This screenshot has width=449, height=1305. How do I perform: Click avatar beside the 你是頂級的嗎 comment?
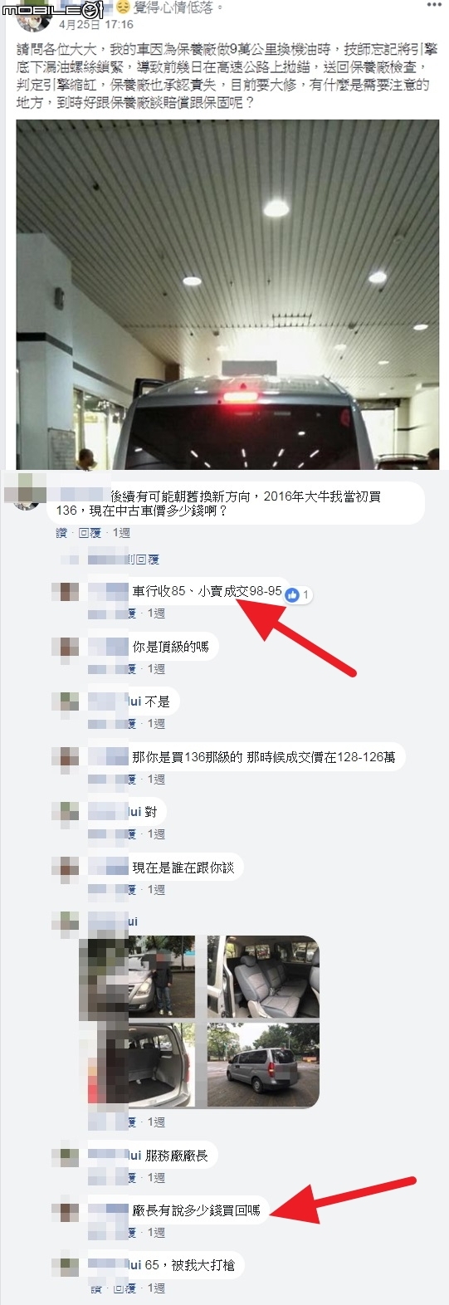(x=66, y=648)
